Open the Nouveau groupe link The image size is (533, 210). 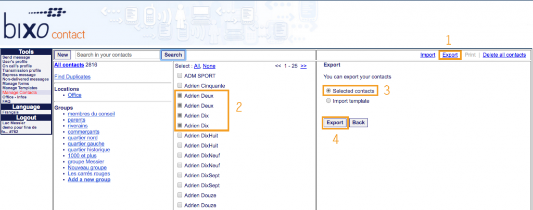[87, 167]
